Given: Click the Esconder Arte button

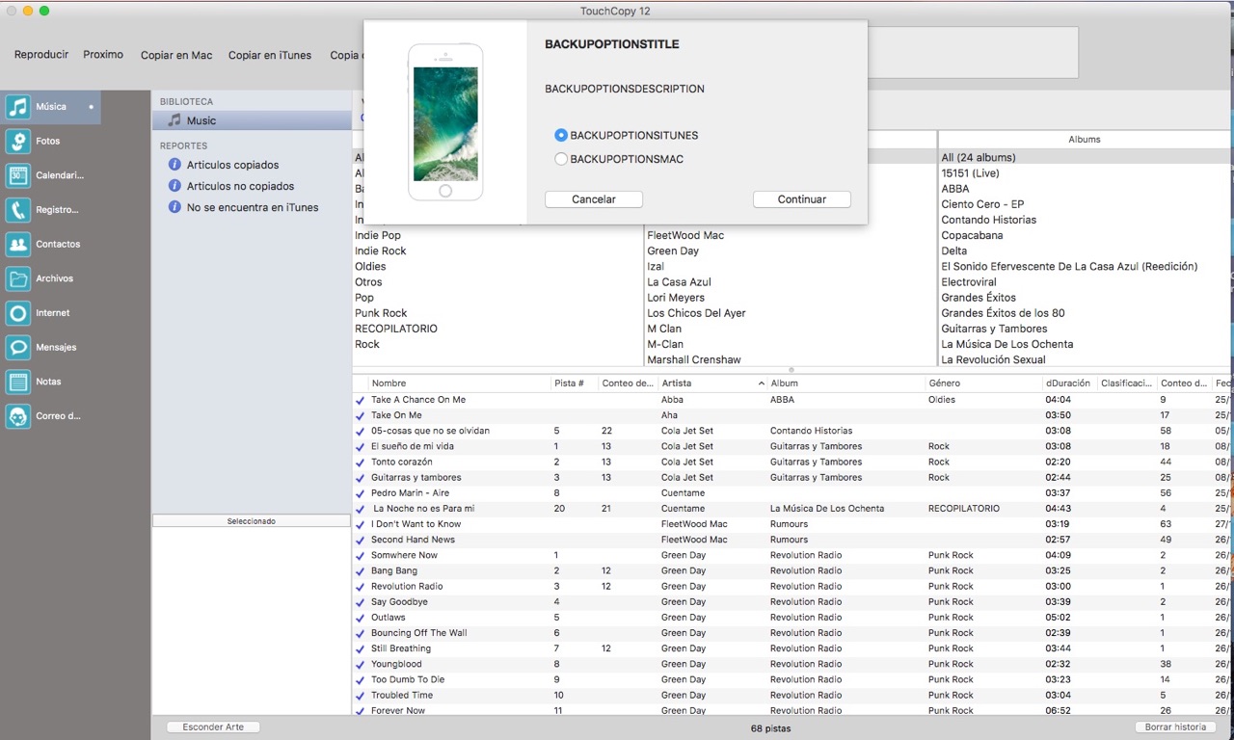Looking at the screenshot, I should click(x=213, y=727).
